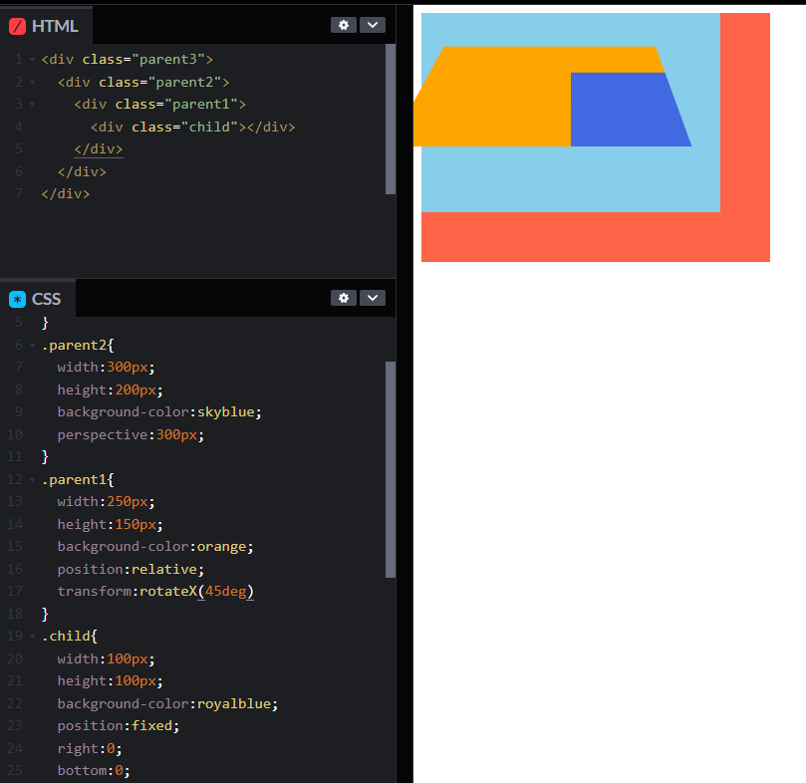This screenshot has width=806, height=783.
Task: Click the line 'transform:rotateX(45deg)'
Action: pyautogui.click(x=155, y=591)
